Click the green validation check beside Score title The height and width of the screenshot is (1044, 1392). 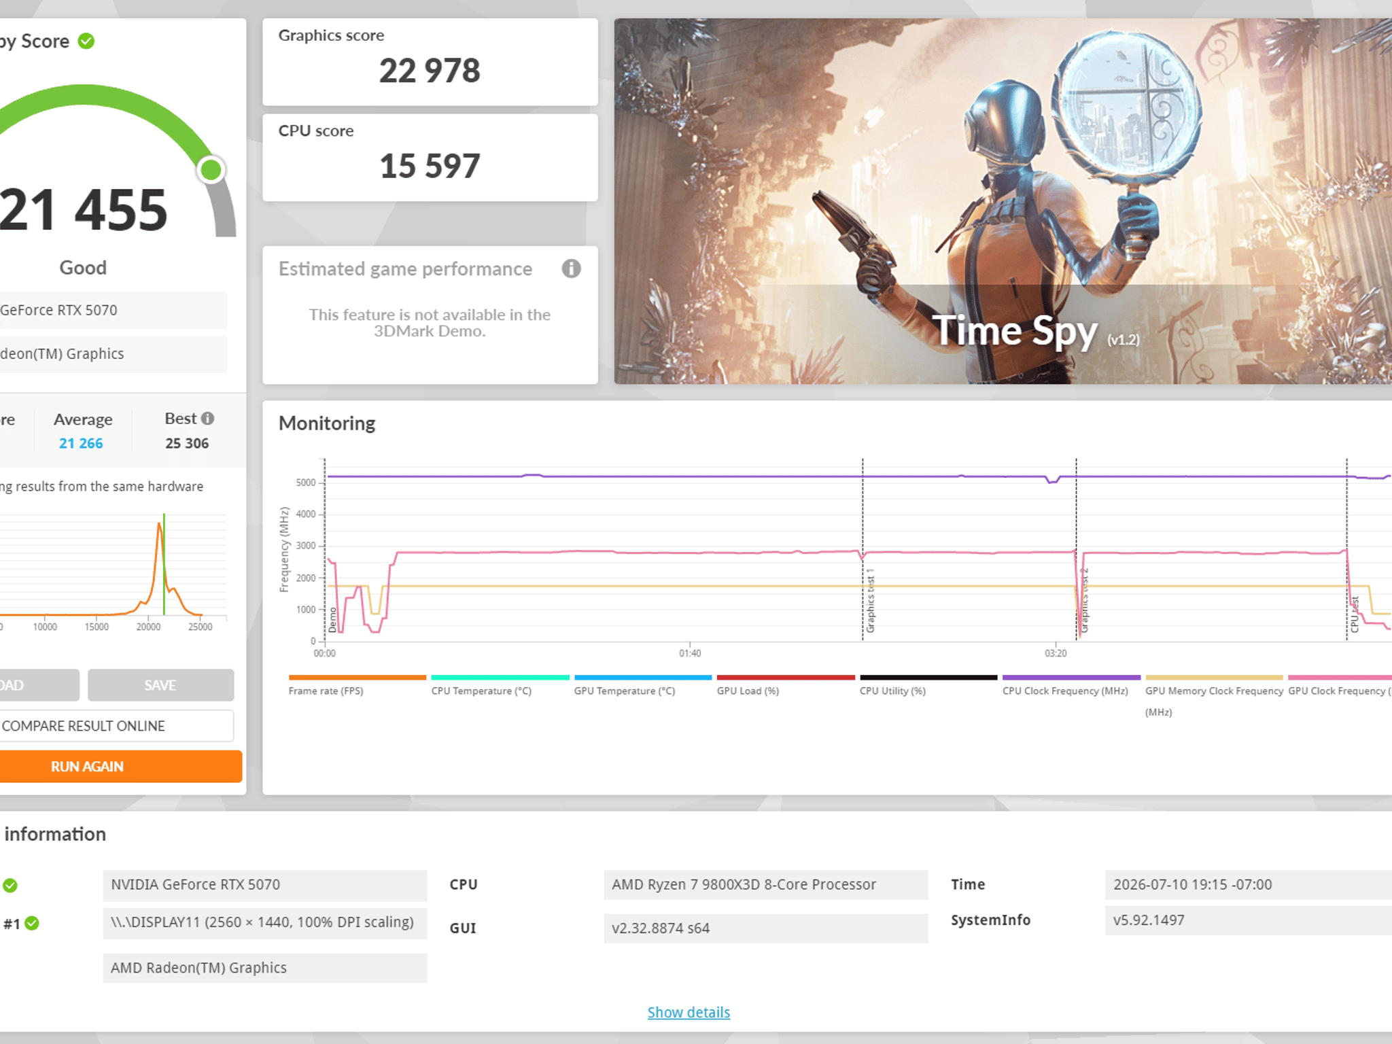86,41
